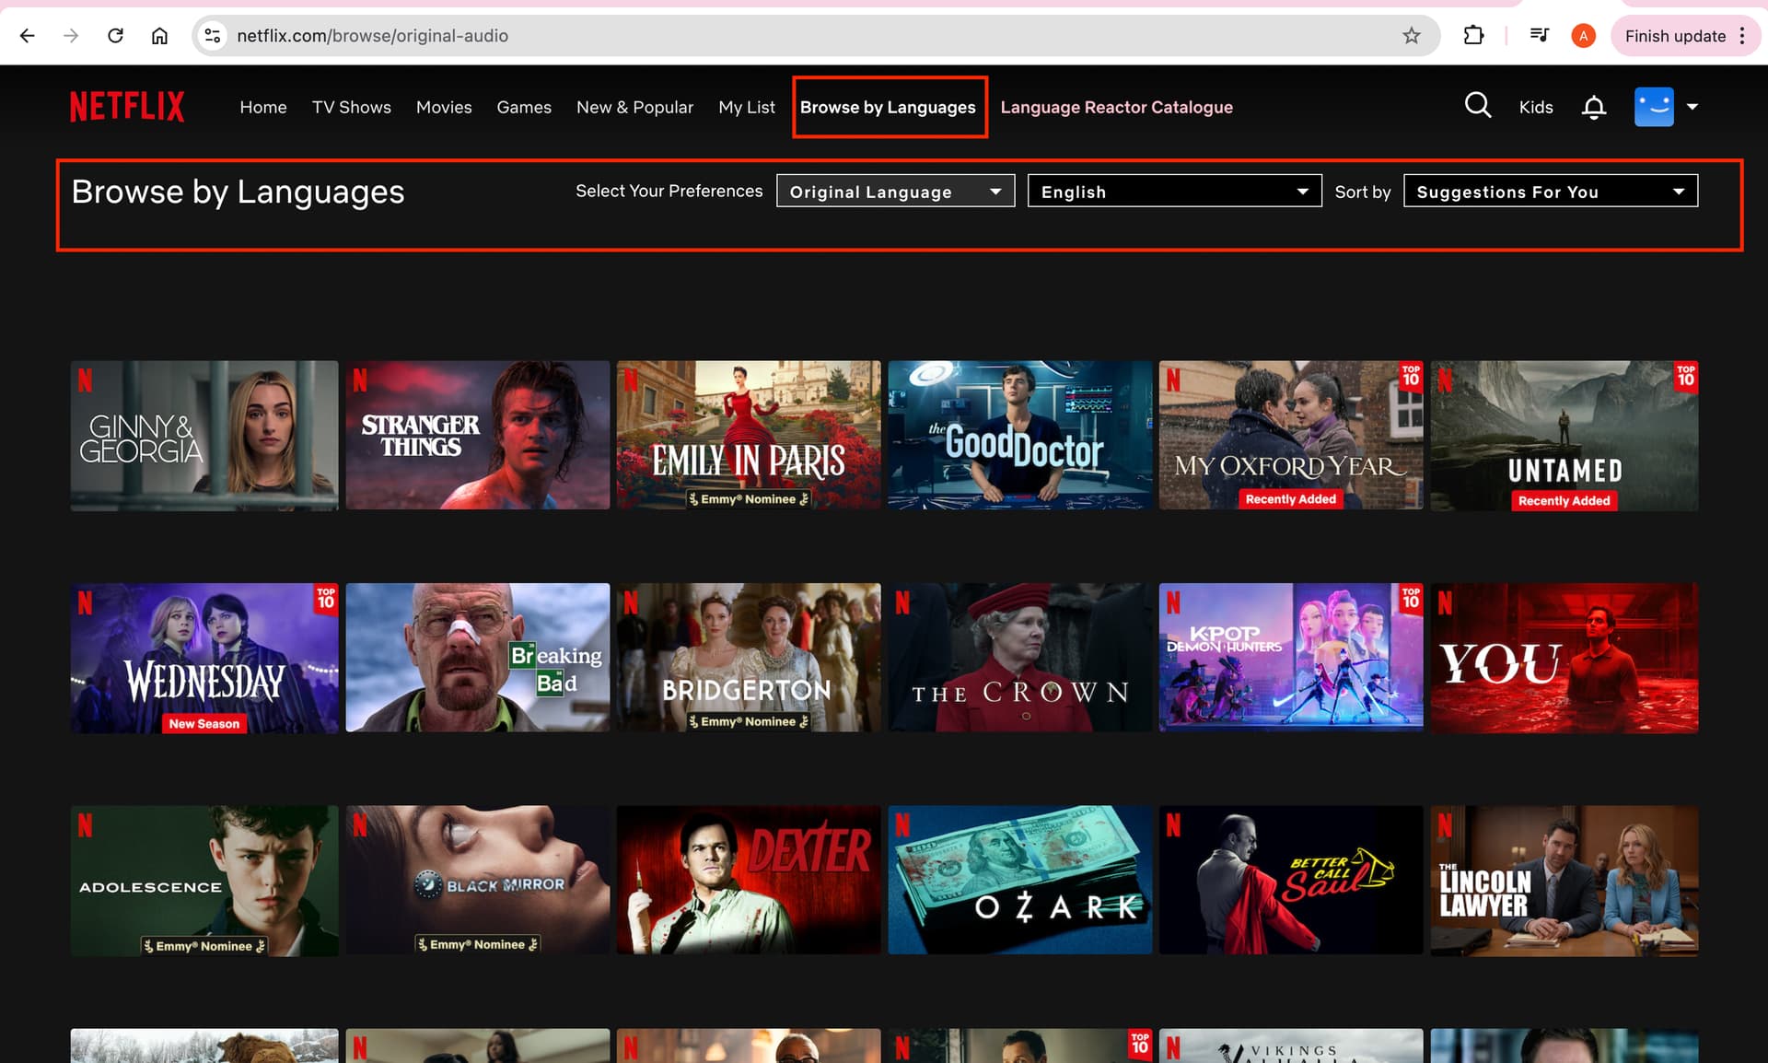Viewport: 1768px width, 1063px height.
Task: Open Breaking Bad title card
Action: [477, 658]
